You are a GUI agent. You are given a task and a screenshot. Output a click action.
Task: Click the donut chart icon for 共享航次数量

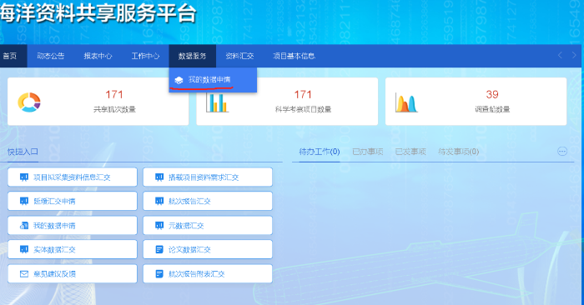[29, 102]
